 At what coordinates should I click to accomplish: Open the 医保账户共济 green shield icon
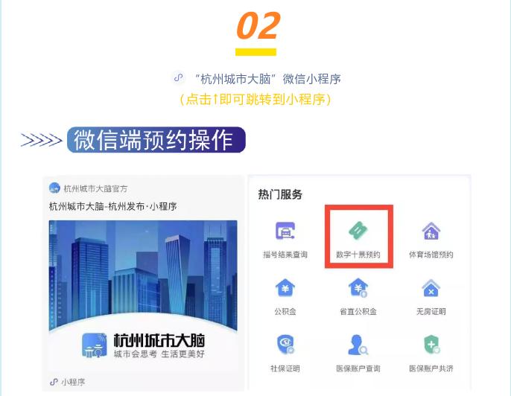click(431, 345)
